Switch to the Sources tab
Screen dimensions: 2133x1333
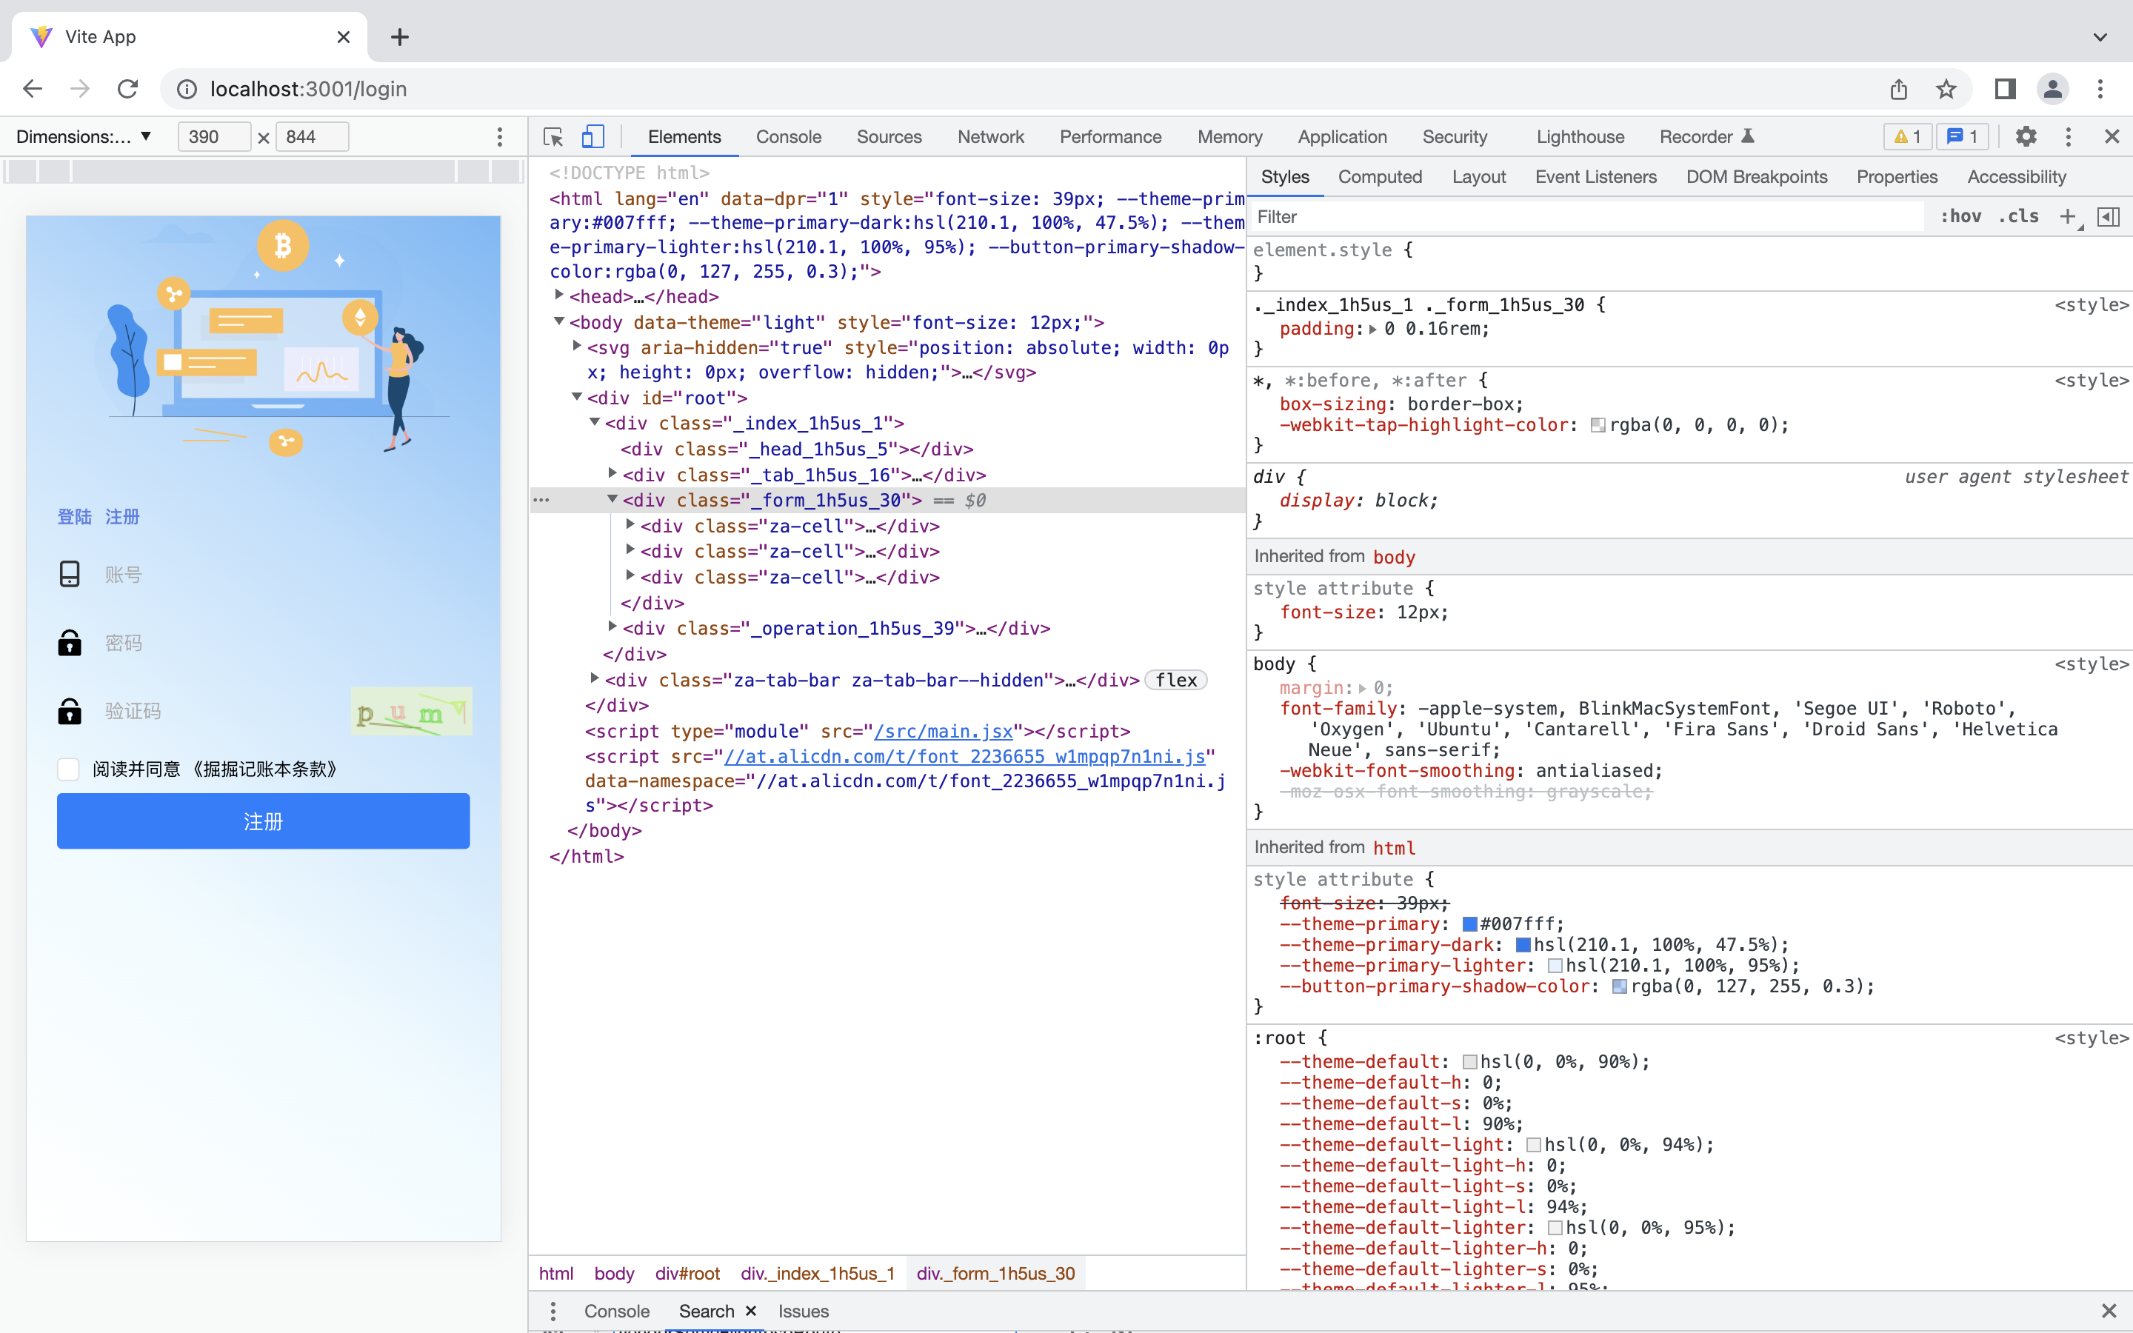point(889,137)
